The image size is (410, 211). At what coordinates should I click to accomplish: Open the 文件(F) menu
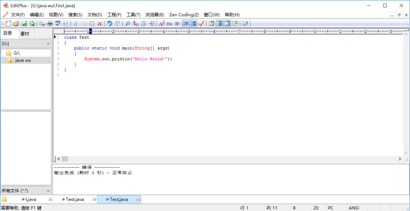(x=18, y=15)
